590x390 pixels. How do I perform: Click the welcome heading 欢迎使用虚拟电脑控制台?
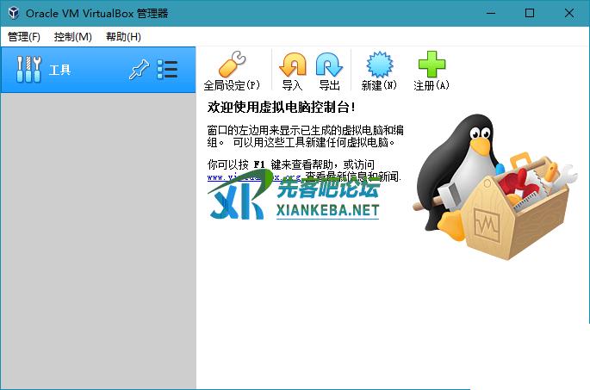tap(281, 108)
